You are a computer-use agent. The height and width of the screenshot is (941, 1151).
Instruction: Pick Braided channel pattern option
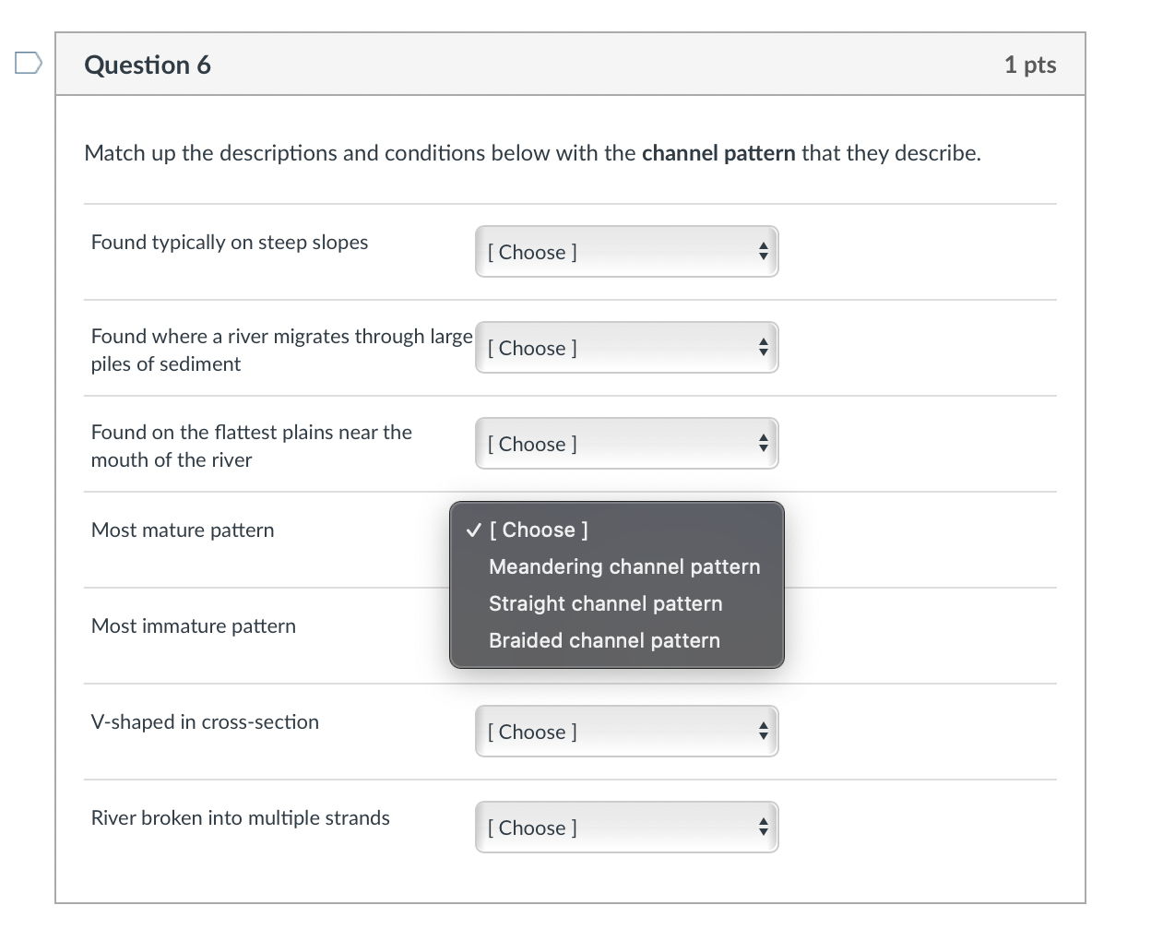tap(604, 640)
